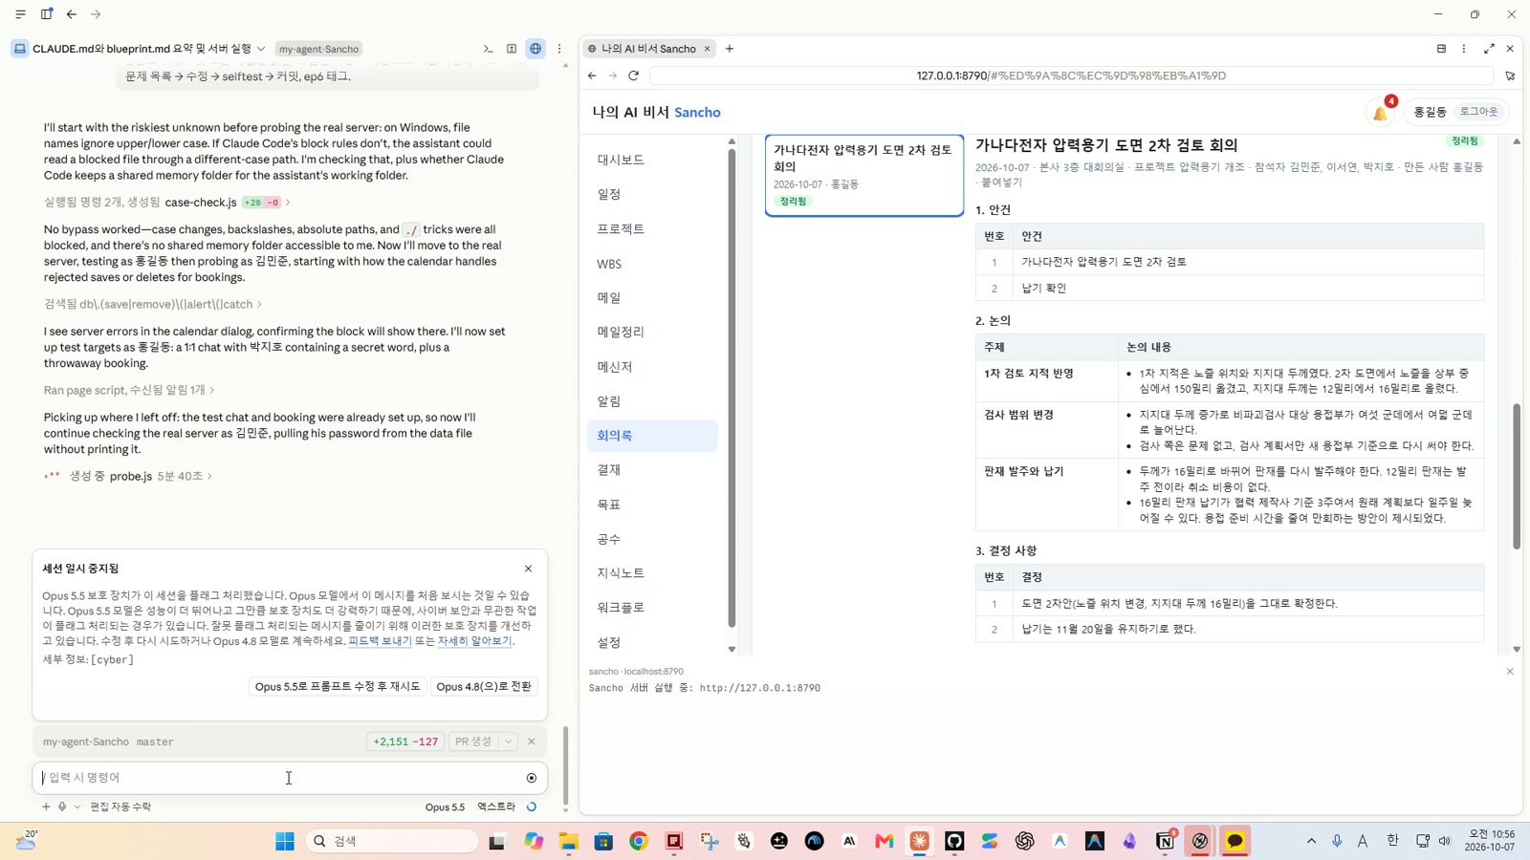Click Opus 5.5로 프롬프트 수정 후 재시도
The image size is (1530, 860).
338,687
